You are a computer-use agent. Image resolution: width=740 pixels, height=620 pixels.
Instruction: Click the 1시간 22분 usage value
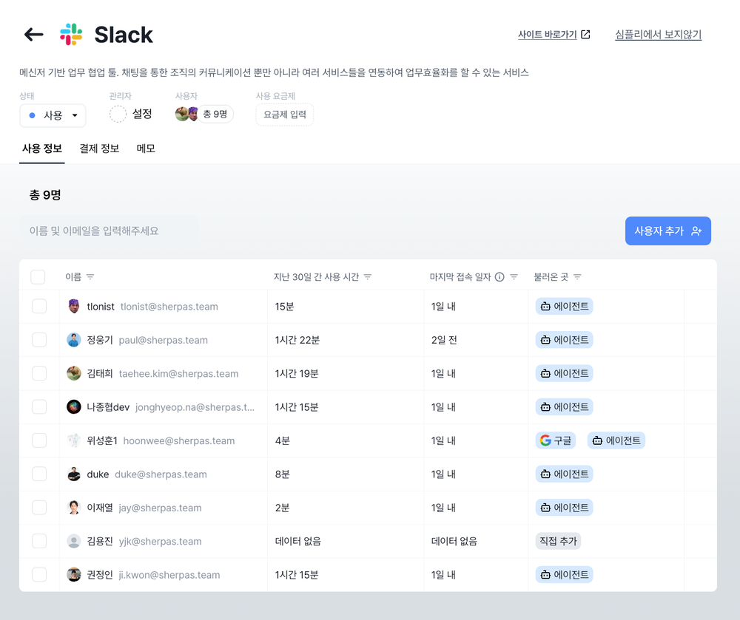coord(297,340)
